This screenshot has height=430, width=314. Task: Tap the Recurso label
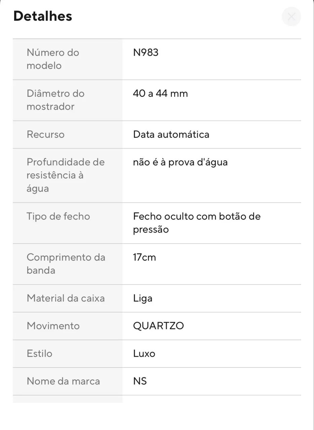tap(45, 134)
